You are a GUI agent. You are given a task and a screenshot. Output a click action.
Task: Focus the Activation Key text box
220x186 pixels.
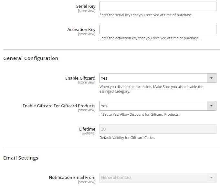[158, 30]
